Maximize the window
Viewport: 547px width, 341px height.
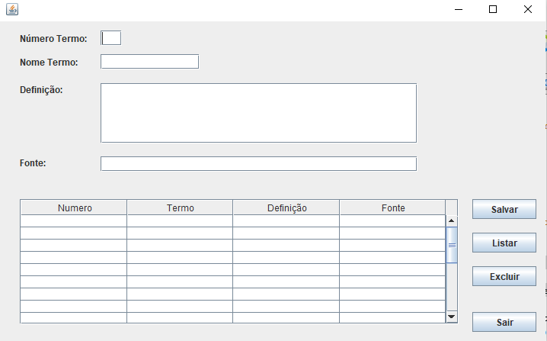tap(493, 9)
